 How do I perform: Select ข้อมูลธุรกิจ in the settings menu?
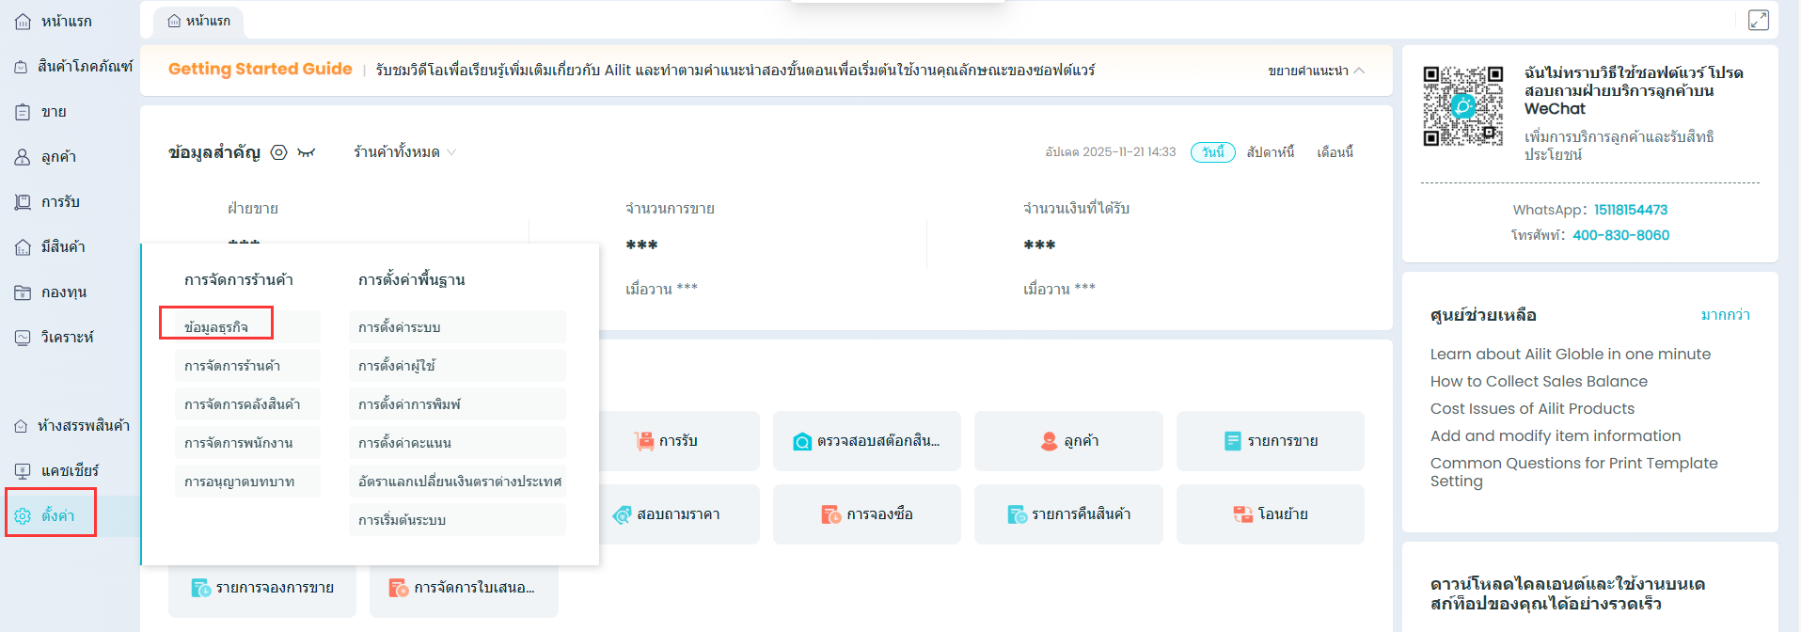click(x=216, y=326)
